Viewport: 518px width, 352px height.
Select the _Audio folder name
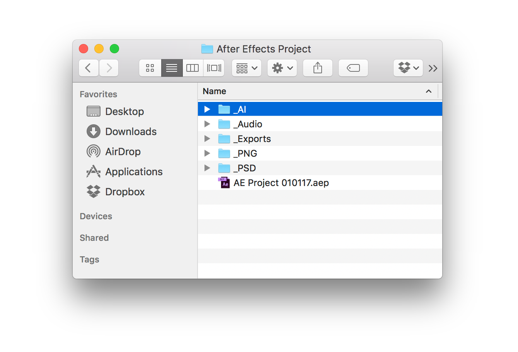coord(248,124)
